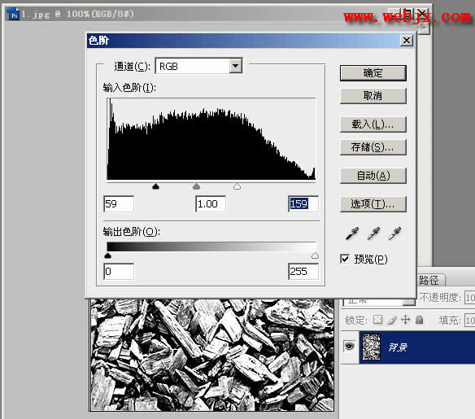
Task: Click the input white point slider
Action: click(237, 186)
